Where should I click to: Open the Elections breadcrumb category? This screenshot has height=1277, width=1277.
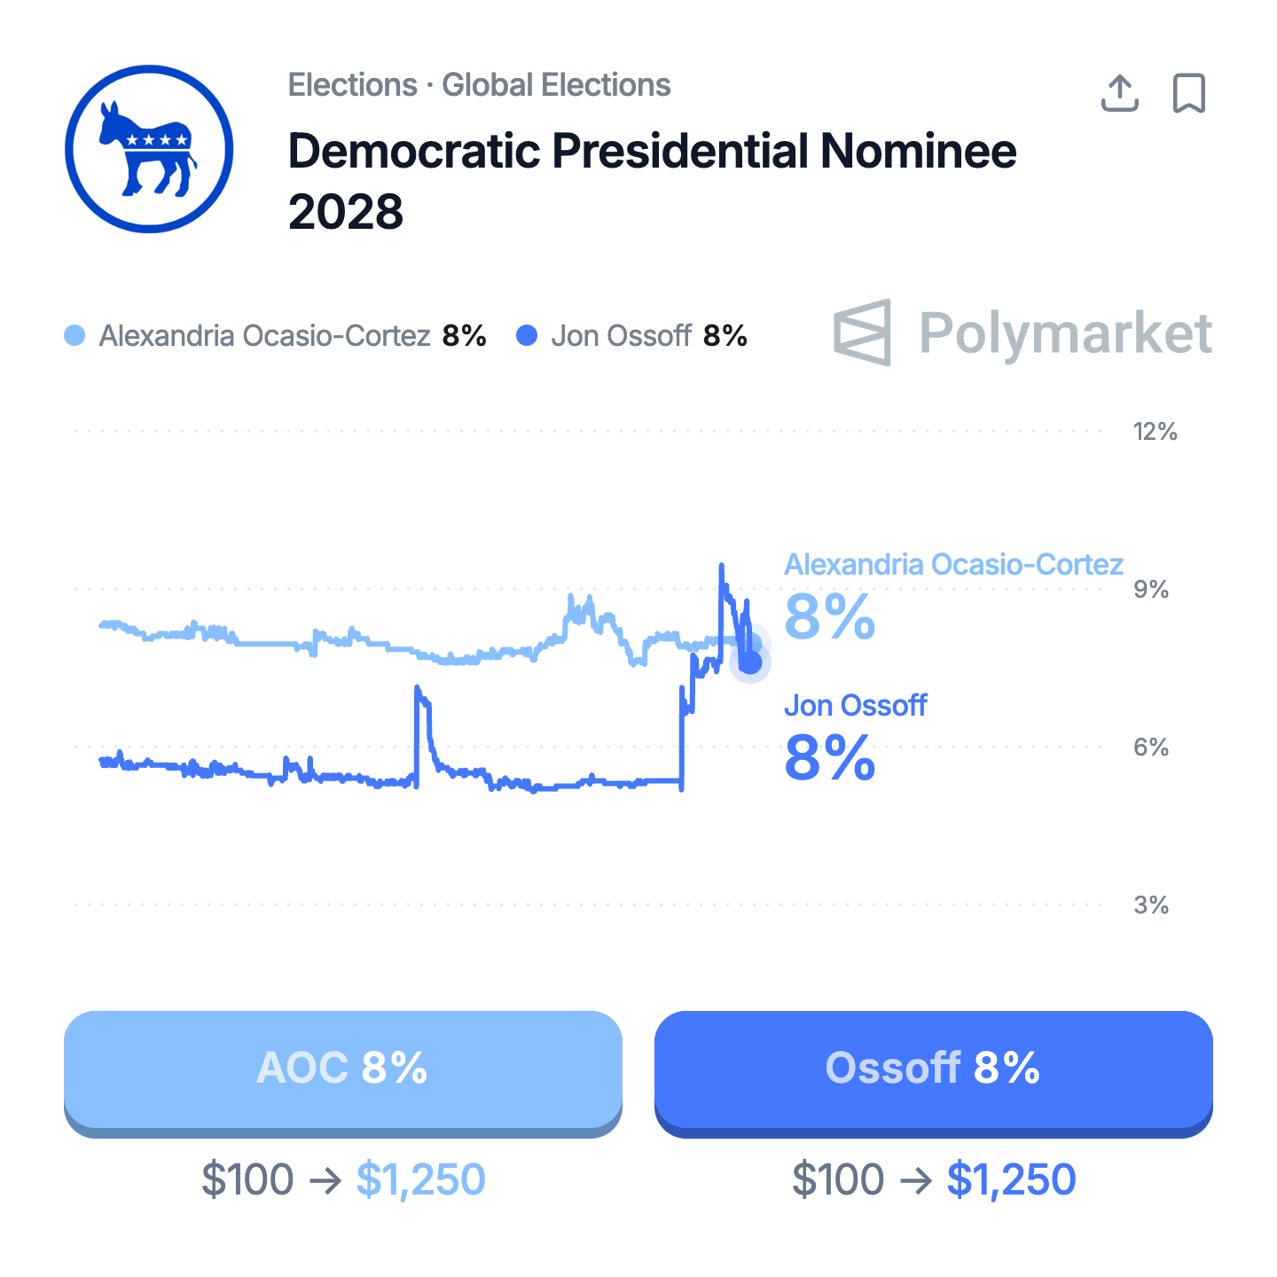tap(352, 85)
